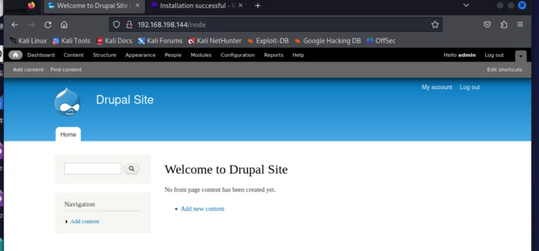Open the Modules admin menu

[x=201, y=55]
